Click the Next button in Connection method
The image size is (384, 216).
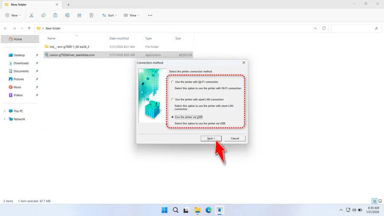pyautogui.click(x=211, y=138)
